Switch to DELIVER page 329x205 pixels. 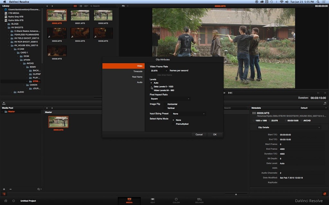pyautogui.click(x=199, y=201)
